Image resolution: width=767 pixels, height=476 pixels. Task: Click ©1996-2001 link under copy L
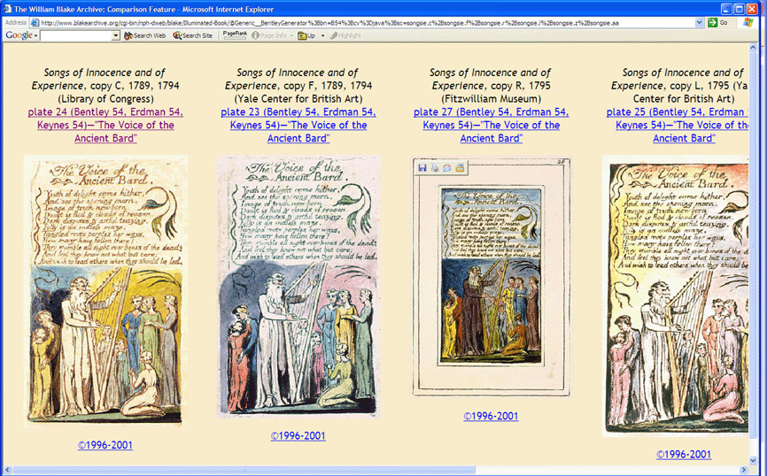[x=684, y=455]
